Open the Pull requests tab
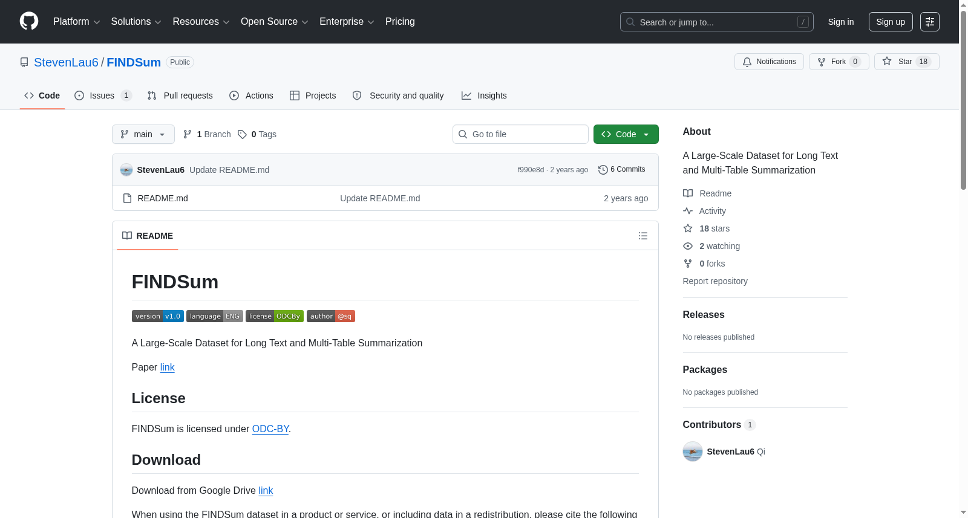The height and width of the screenshot is (518, 968). (180, 96)
